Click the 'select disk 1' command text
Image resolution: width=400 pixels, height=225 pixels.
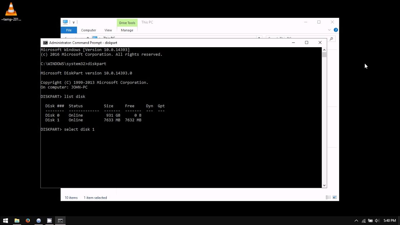[x=79, y=129]
